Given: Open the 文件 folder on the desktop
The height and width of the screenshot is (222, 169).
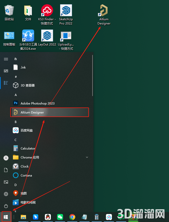Looking at the screenshot, I should pyautogui.click(x=28, y=13).
